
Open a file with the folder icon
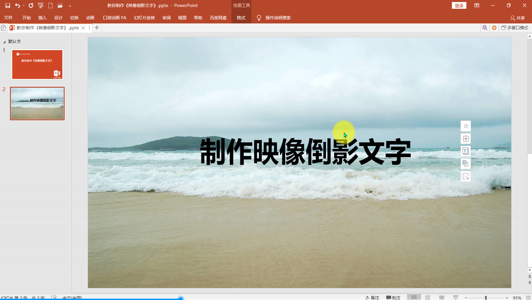60,6
